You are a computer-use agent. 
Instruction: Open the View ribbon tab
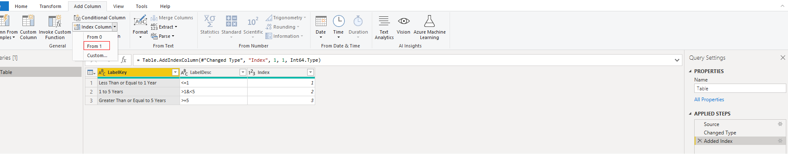click(118, 6)
